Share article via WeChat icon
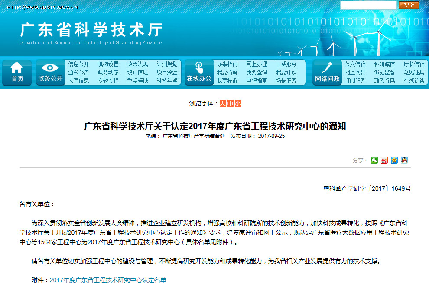The width and height of the screenshot is (429, 299). pos(374,160)
